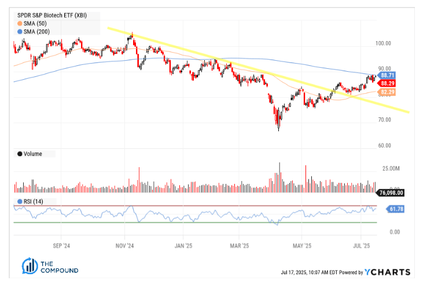Click the SEP '24 date label
This screenshot has height=284, width=427.
(61, 246)
